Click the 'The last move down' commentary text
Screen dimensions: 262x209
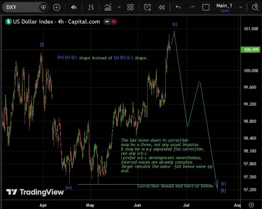tap(167, 155)
